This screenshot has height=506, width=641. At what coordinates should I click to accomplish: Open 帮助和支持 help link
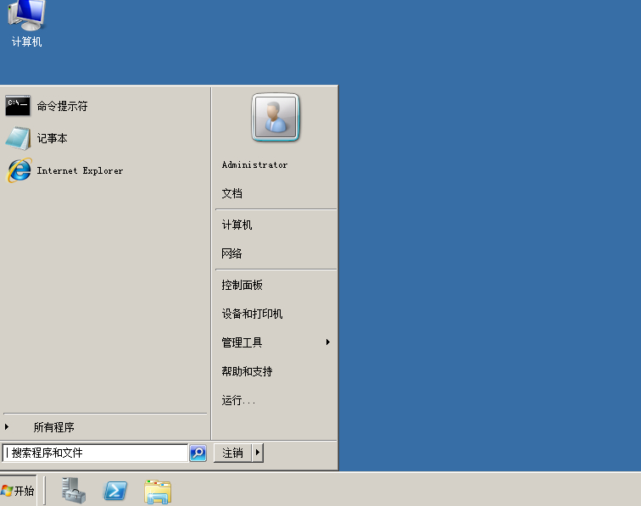click(x=247, y=371)
